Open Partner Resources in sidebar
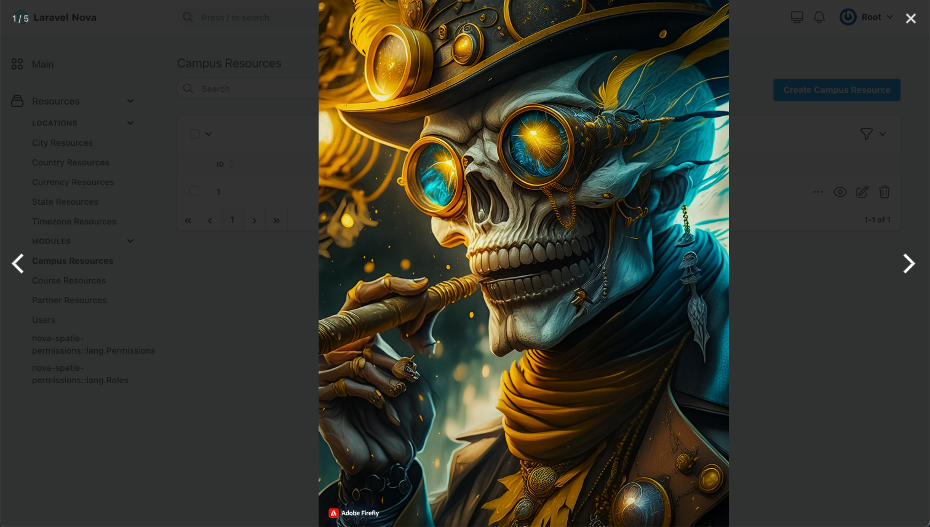 [70, 300]
